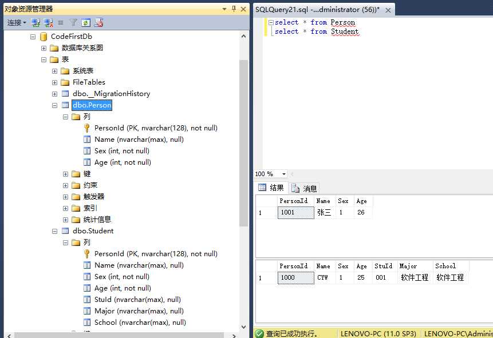Click the column icon of Major
The height and width of the screenshot is (338, 493).
click(x=87, y=311)
